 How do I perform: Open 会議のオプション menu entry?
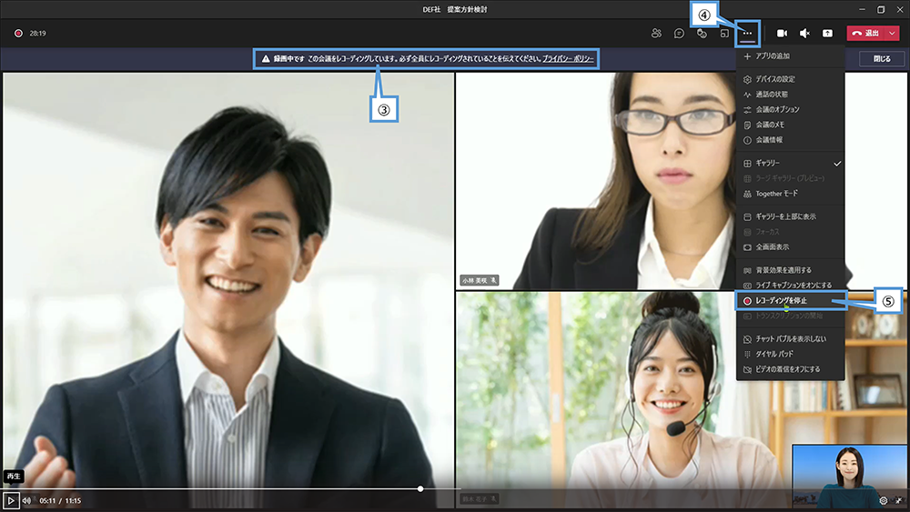tap(790, 110)
